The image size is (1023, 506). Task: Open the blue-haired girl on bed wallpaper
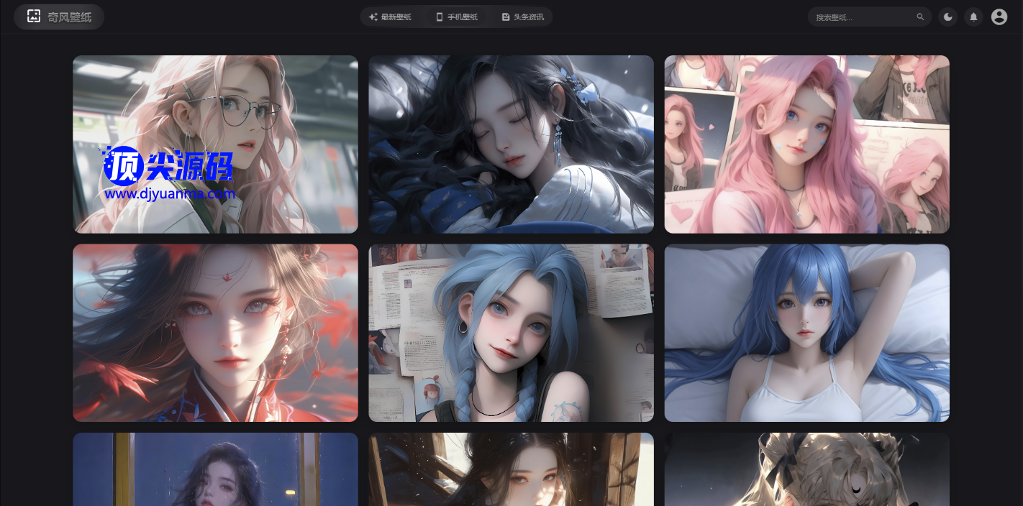coord(806,332)
